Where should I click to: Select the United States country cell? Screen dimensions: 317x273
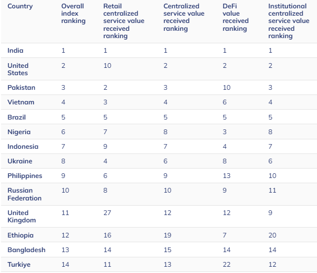pyautogui.click(x=18, y=69)
